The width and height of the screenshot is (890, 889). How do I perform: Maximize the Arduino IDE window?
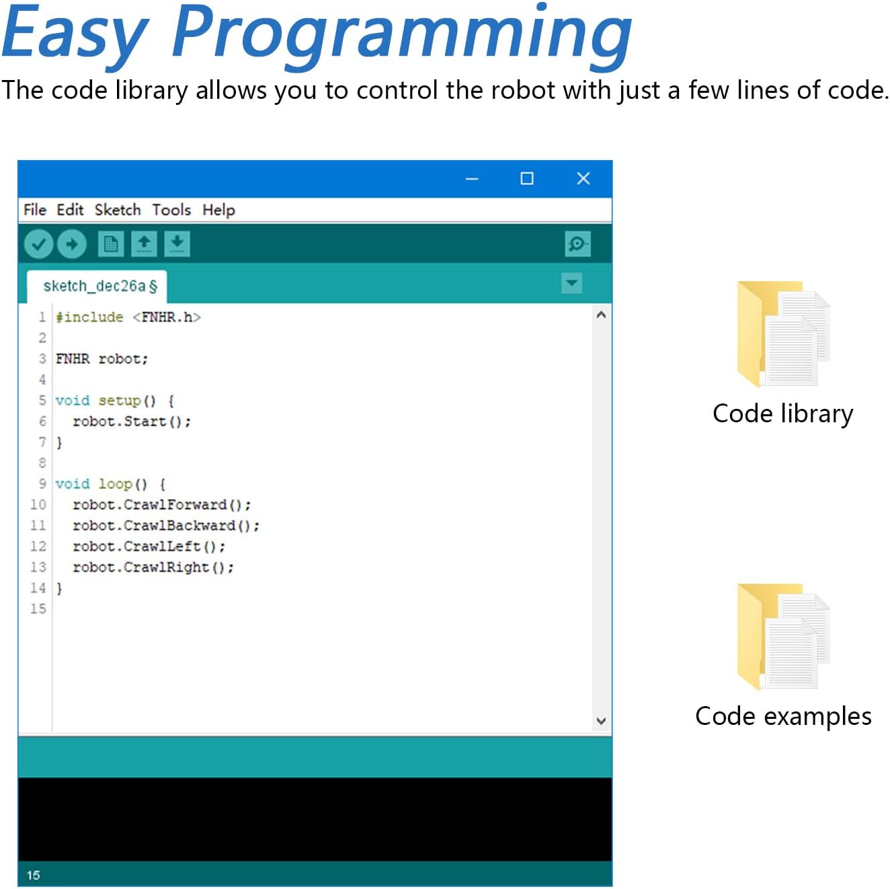pyautogui.click(x=527, y=178)
